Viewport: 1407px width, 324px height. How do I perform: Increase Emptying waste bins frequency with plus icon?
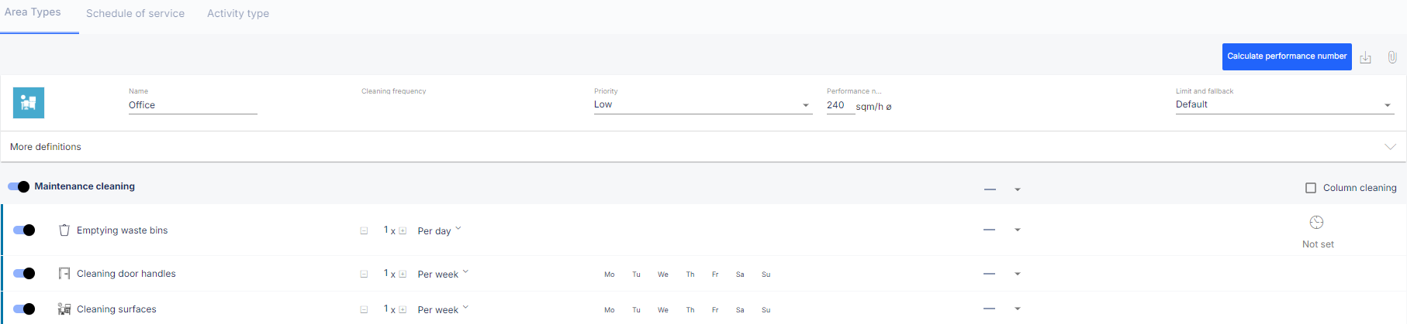403,230
